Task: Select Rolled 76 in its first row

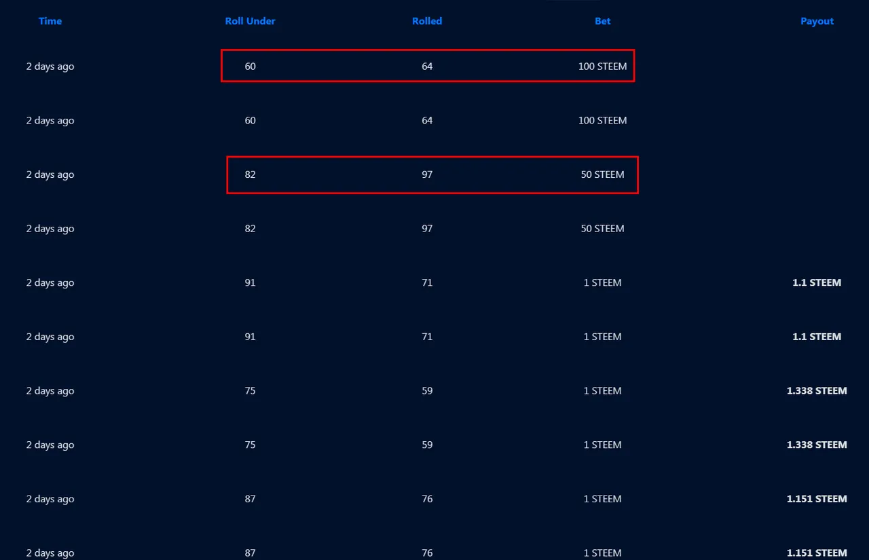Action: pyautogui.click(x=427, y=499)
